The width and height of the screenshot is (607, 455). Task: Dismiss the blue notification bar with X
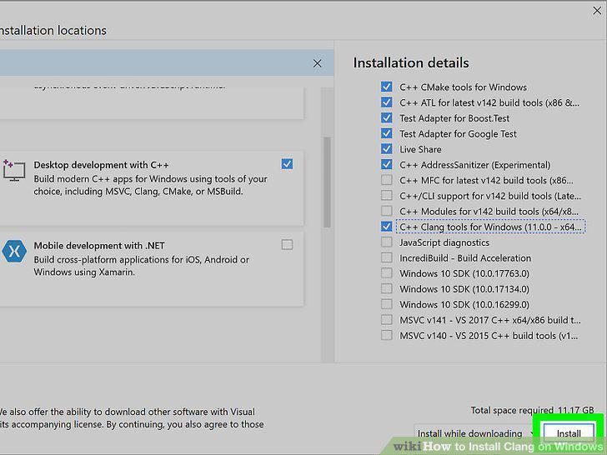coord(317,63)
